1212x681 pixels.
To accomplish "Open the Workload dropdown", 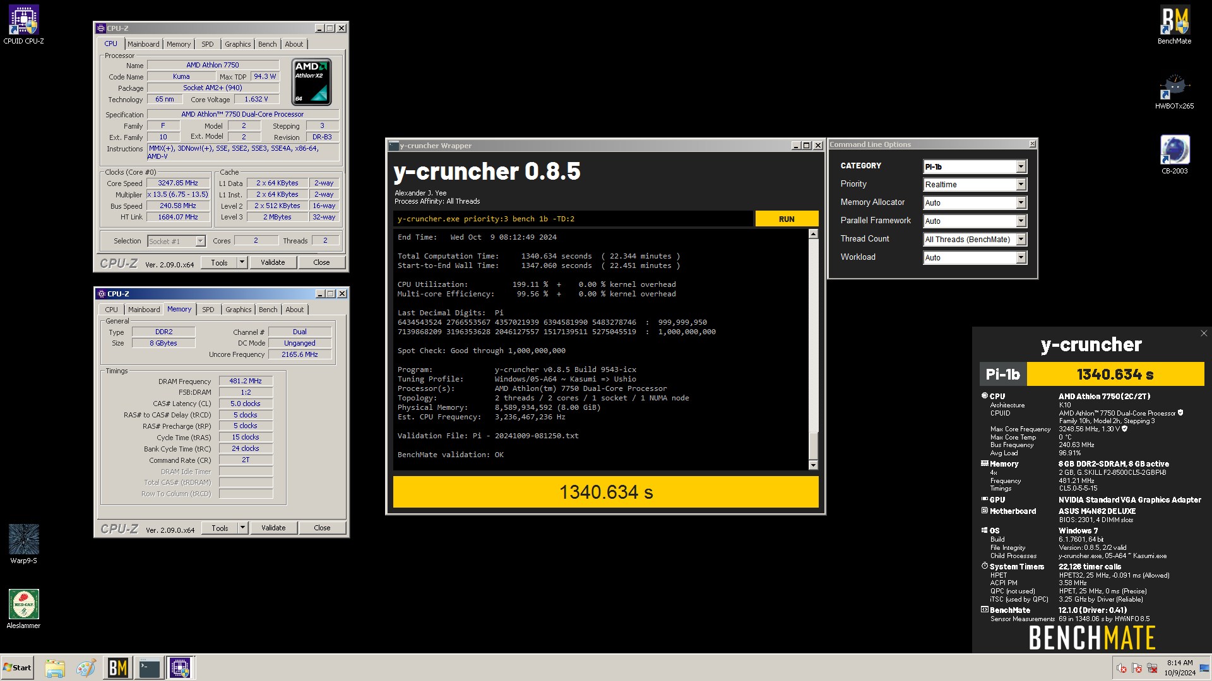I will pyautogui.click(x=975, y=258).
